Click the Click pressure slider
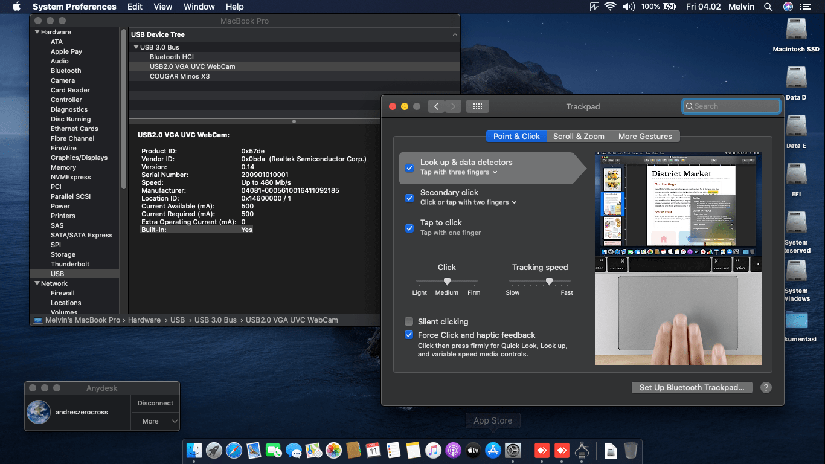Image resolution: width=825 pixels, height=464 pixels. tap(447, 281)
